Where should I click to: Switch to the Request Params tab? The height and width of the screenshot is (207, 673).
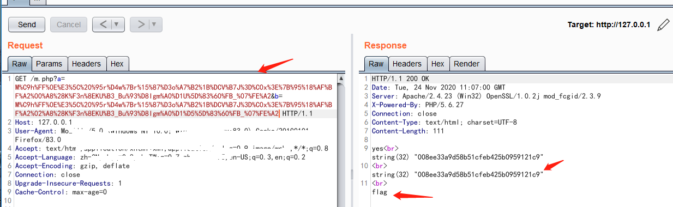point(49,64)
